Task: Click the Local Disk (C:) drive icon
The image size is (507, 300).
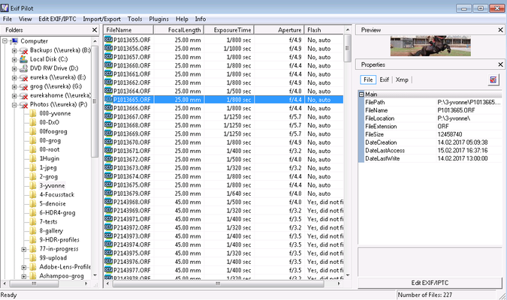Action: [23, 58]
